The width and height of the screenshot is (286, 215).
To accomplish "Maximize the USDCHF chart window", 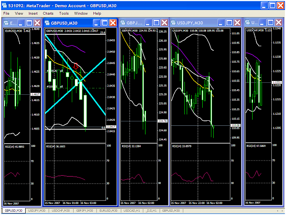I will (270, 22).
